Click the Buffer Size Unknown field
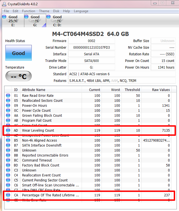The image size is (179, 211). coord(163,41)
